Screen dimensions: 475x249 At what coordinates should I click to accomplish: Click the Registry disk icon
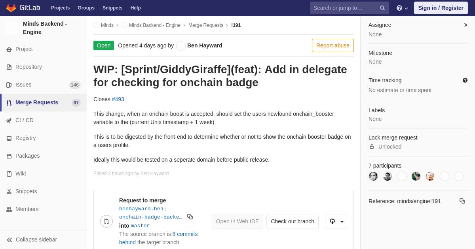click(9, 138)
